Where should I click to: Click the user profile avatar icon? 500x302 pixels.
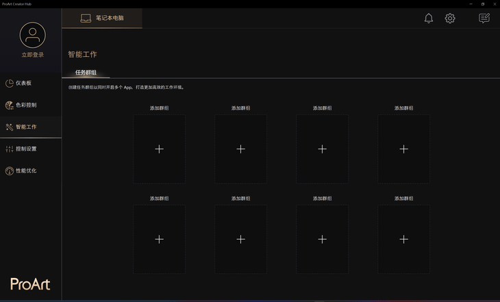pyautogui.click(x=32, y=35)
